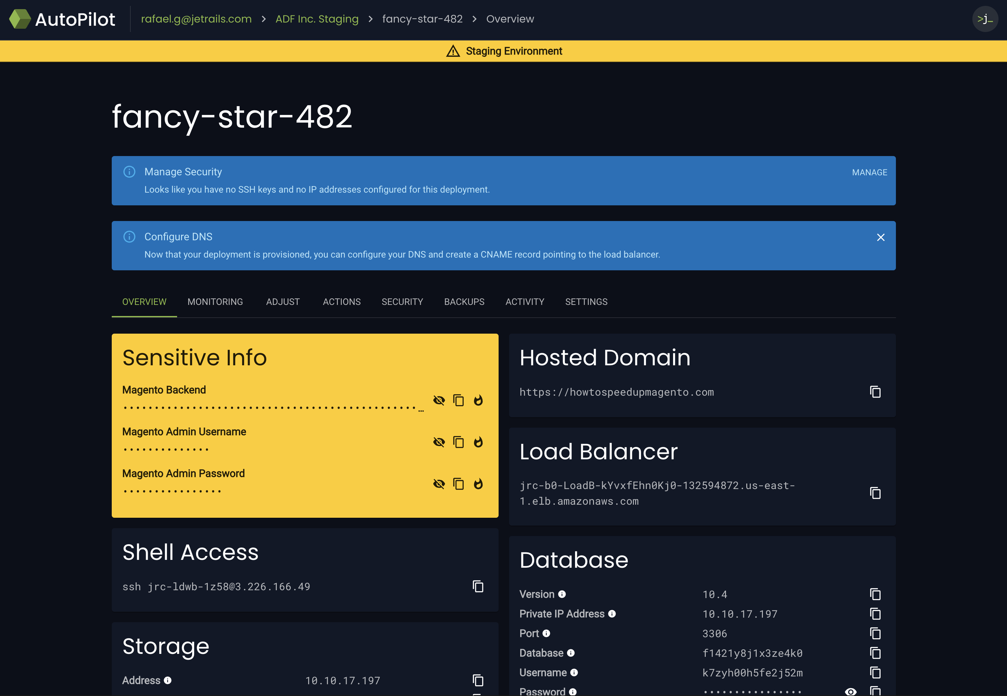Image resolution: width=1007 pixels, height=696 pixels.
Task: Open the MONITORING tab
Action: click(215, 301)
